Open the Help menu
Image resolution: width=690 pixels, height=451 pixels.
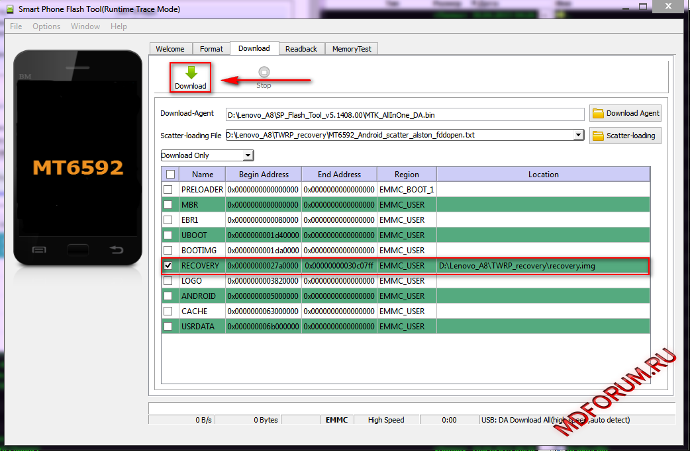click(x=119, y=26)
